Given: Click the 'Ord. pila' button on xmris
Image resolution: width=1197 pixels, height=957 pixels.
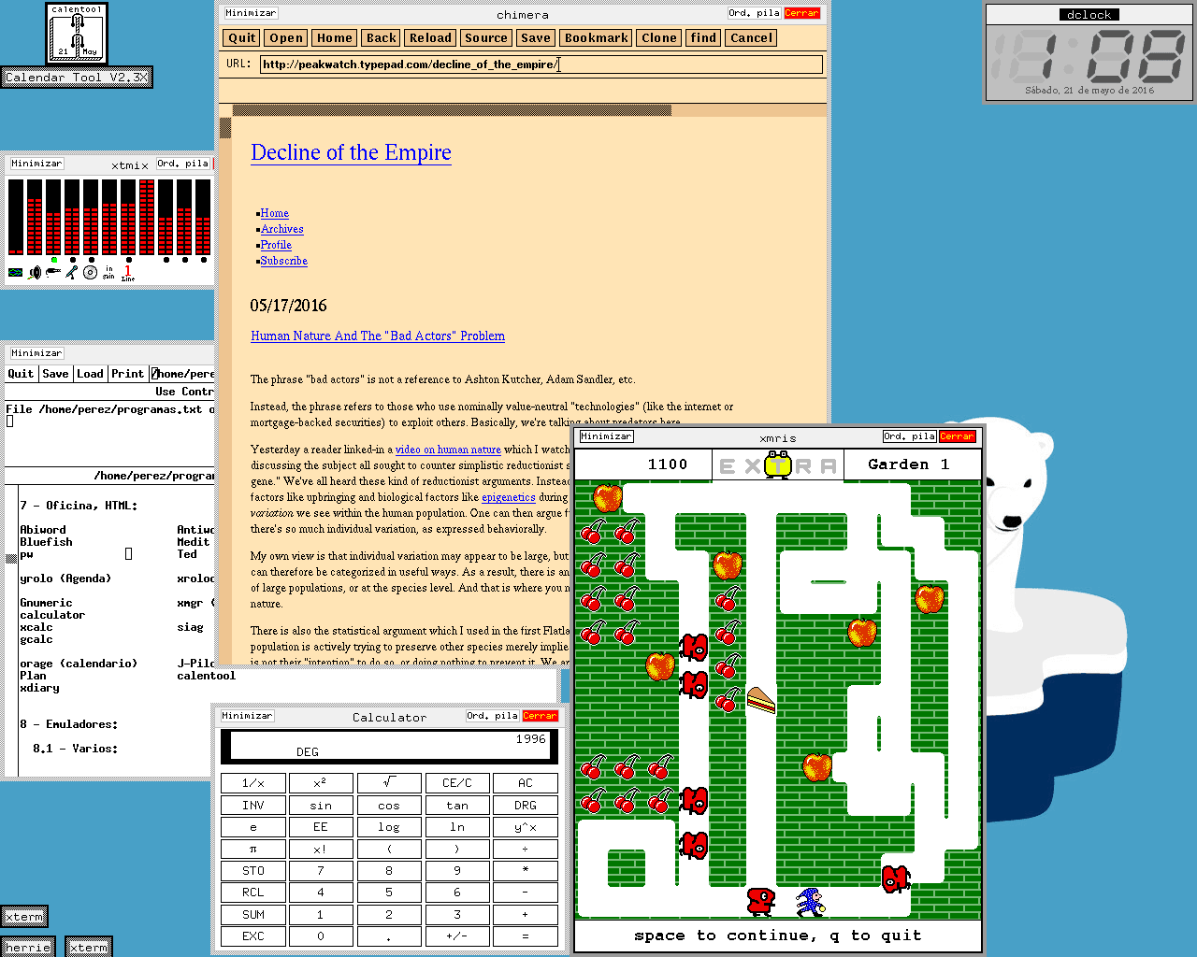Looking at the screenshot, I should (910, 436).
